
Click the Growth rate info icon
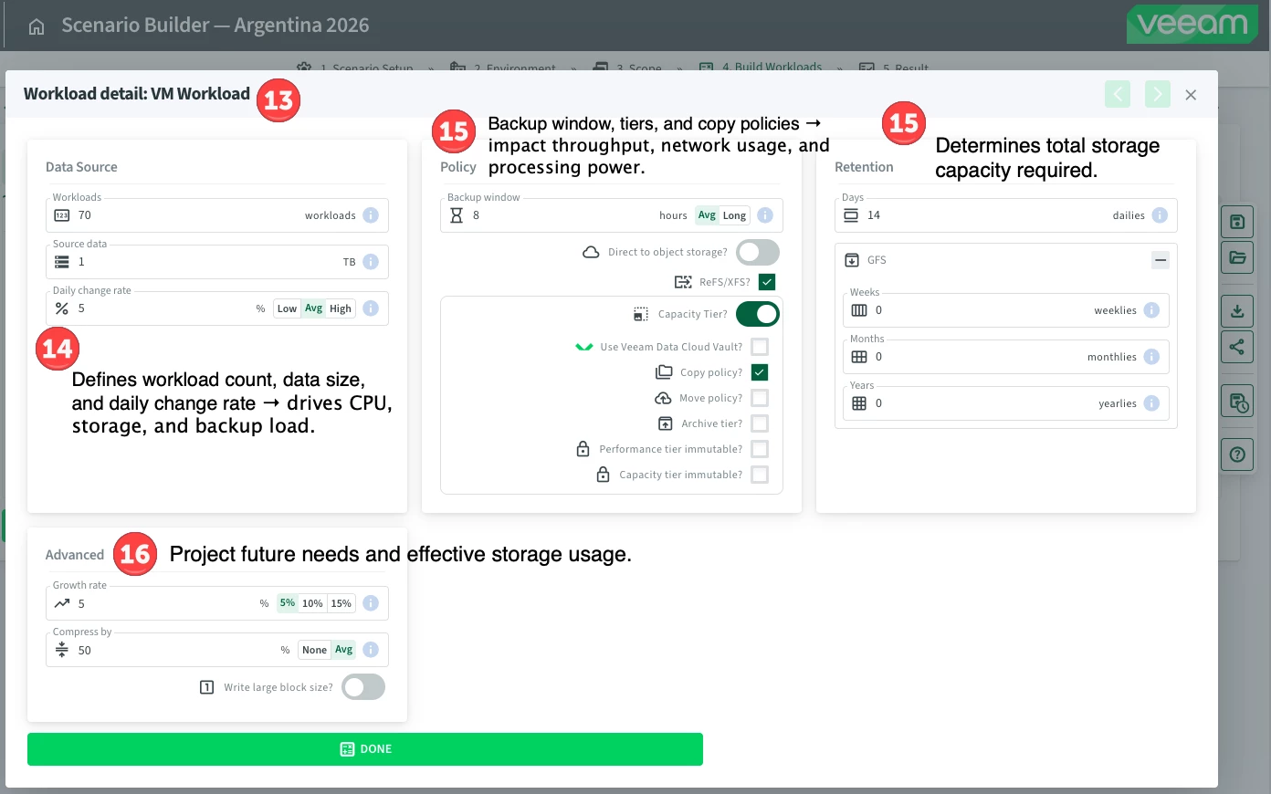[x=371, y=603]
